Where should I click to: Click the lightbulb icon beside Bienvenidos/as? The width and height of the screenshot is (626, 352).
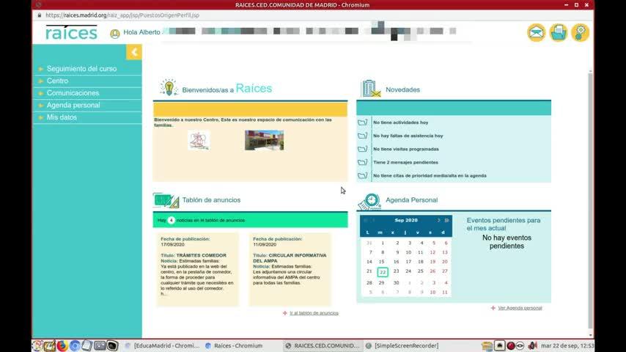pos(169,87)
